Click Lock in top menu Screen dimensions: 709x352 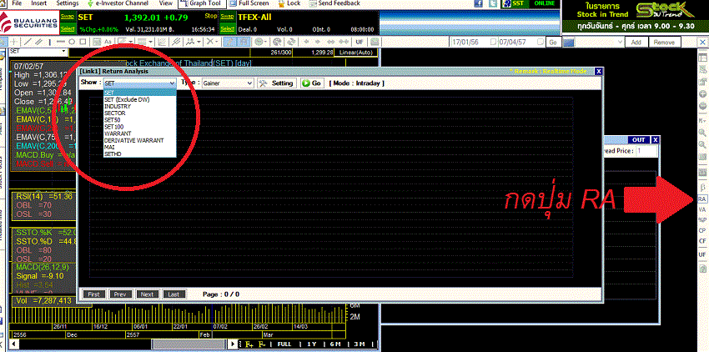[x=289, y=3]
